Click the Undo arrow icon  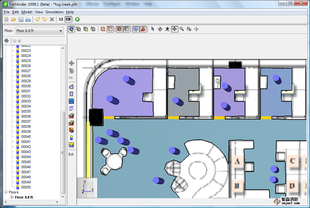point(37,20)
